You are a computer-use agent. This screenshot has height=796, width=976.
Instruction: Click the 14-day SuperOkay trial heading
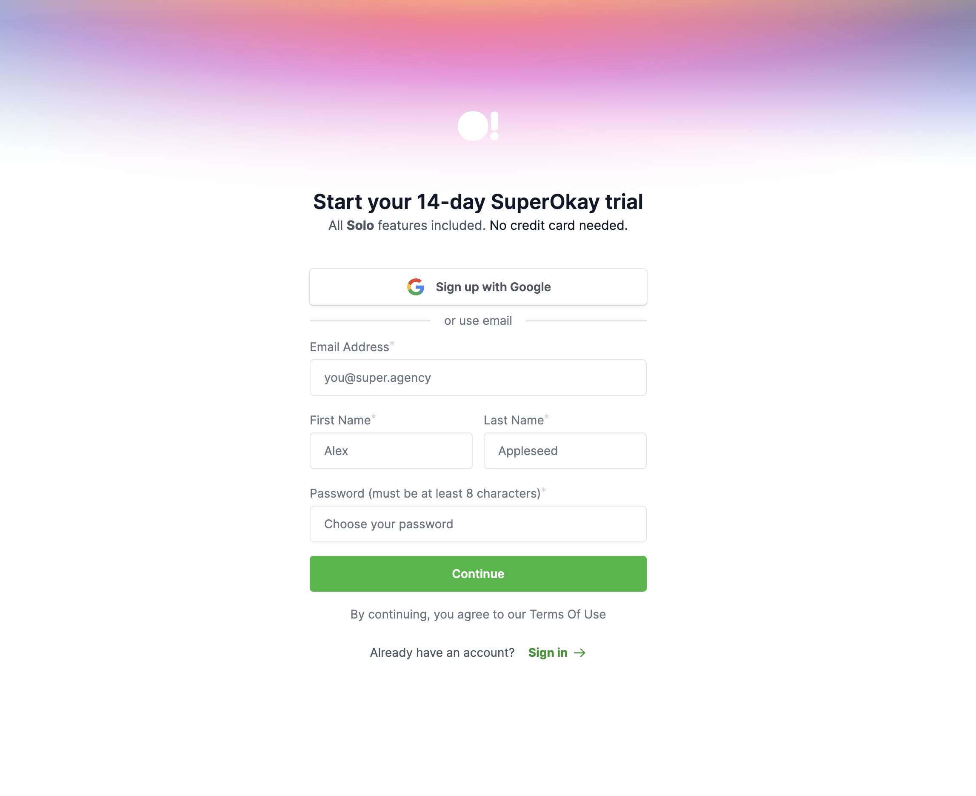(478, 202)
